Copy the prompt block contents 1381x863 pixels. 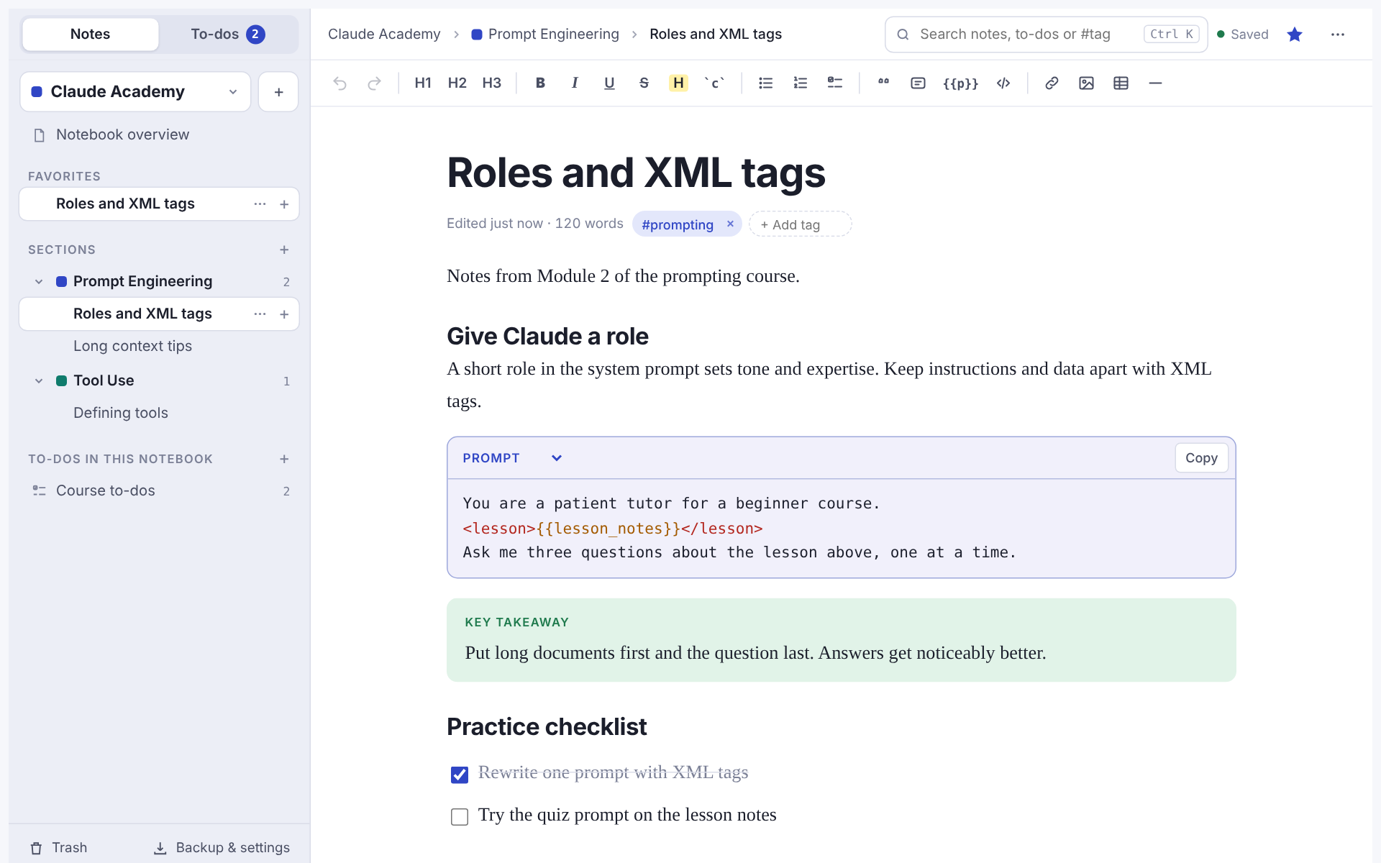[x=1201, y=458]
